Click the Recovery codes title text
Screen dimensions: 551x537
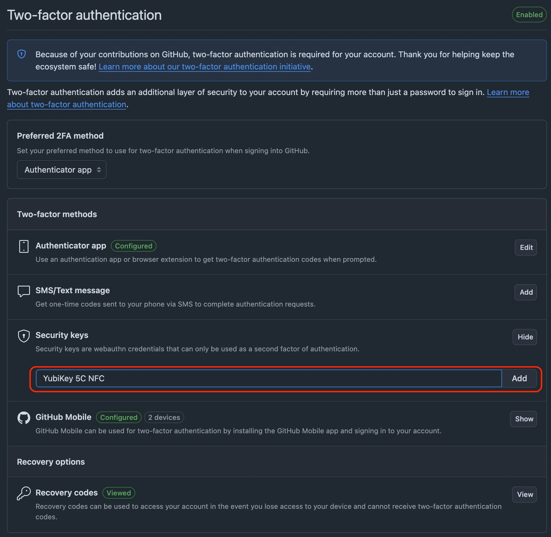67,493
